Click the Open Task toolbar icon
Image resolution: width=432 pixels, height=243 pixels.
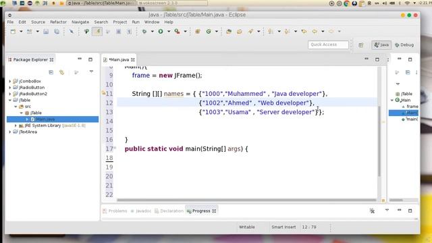tap(240, 32)
